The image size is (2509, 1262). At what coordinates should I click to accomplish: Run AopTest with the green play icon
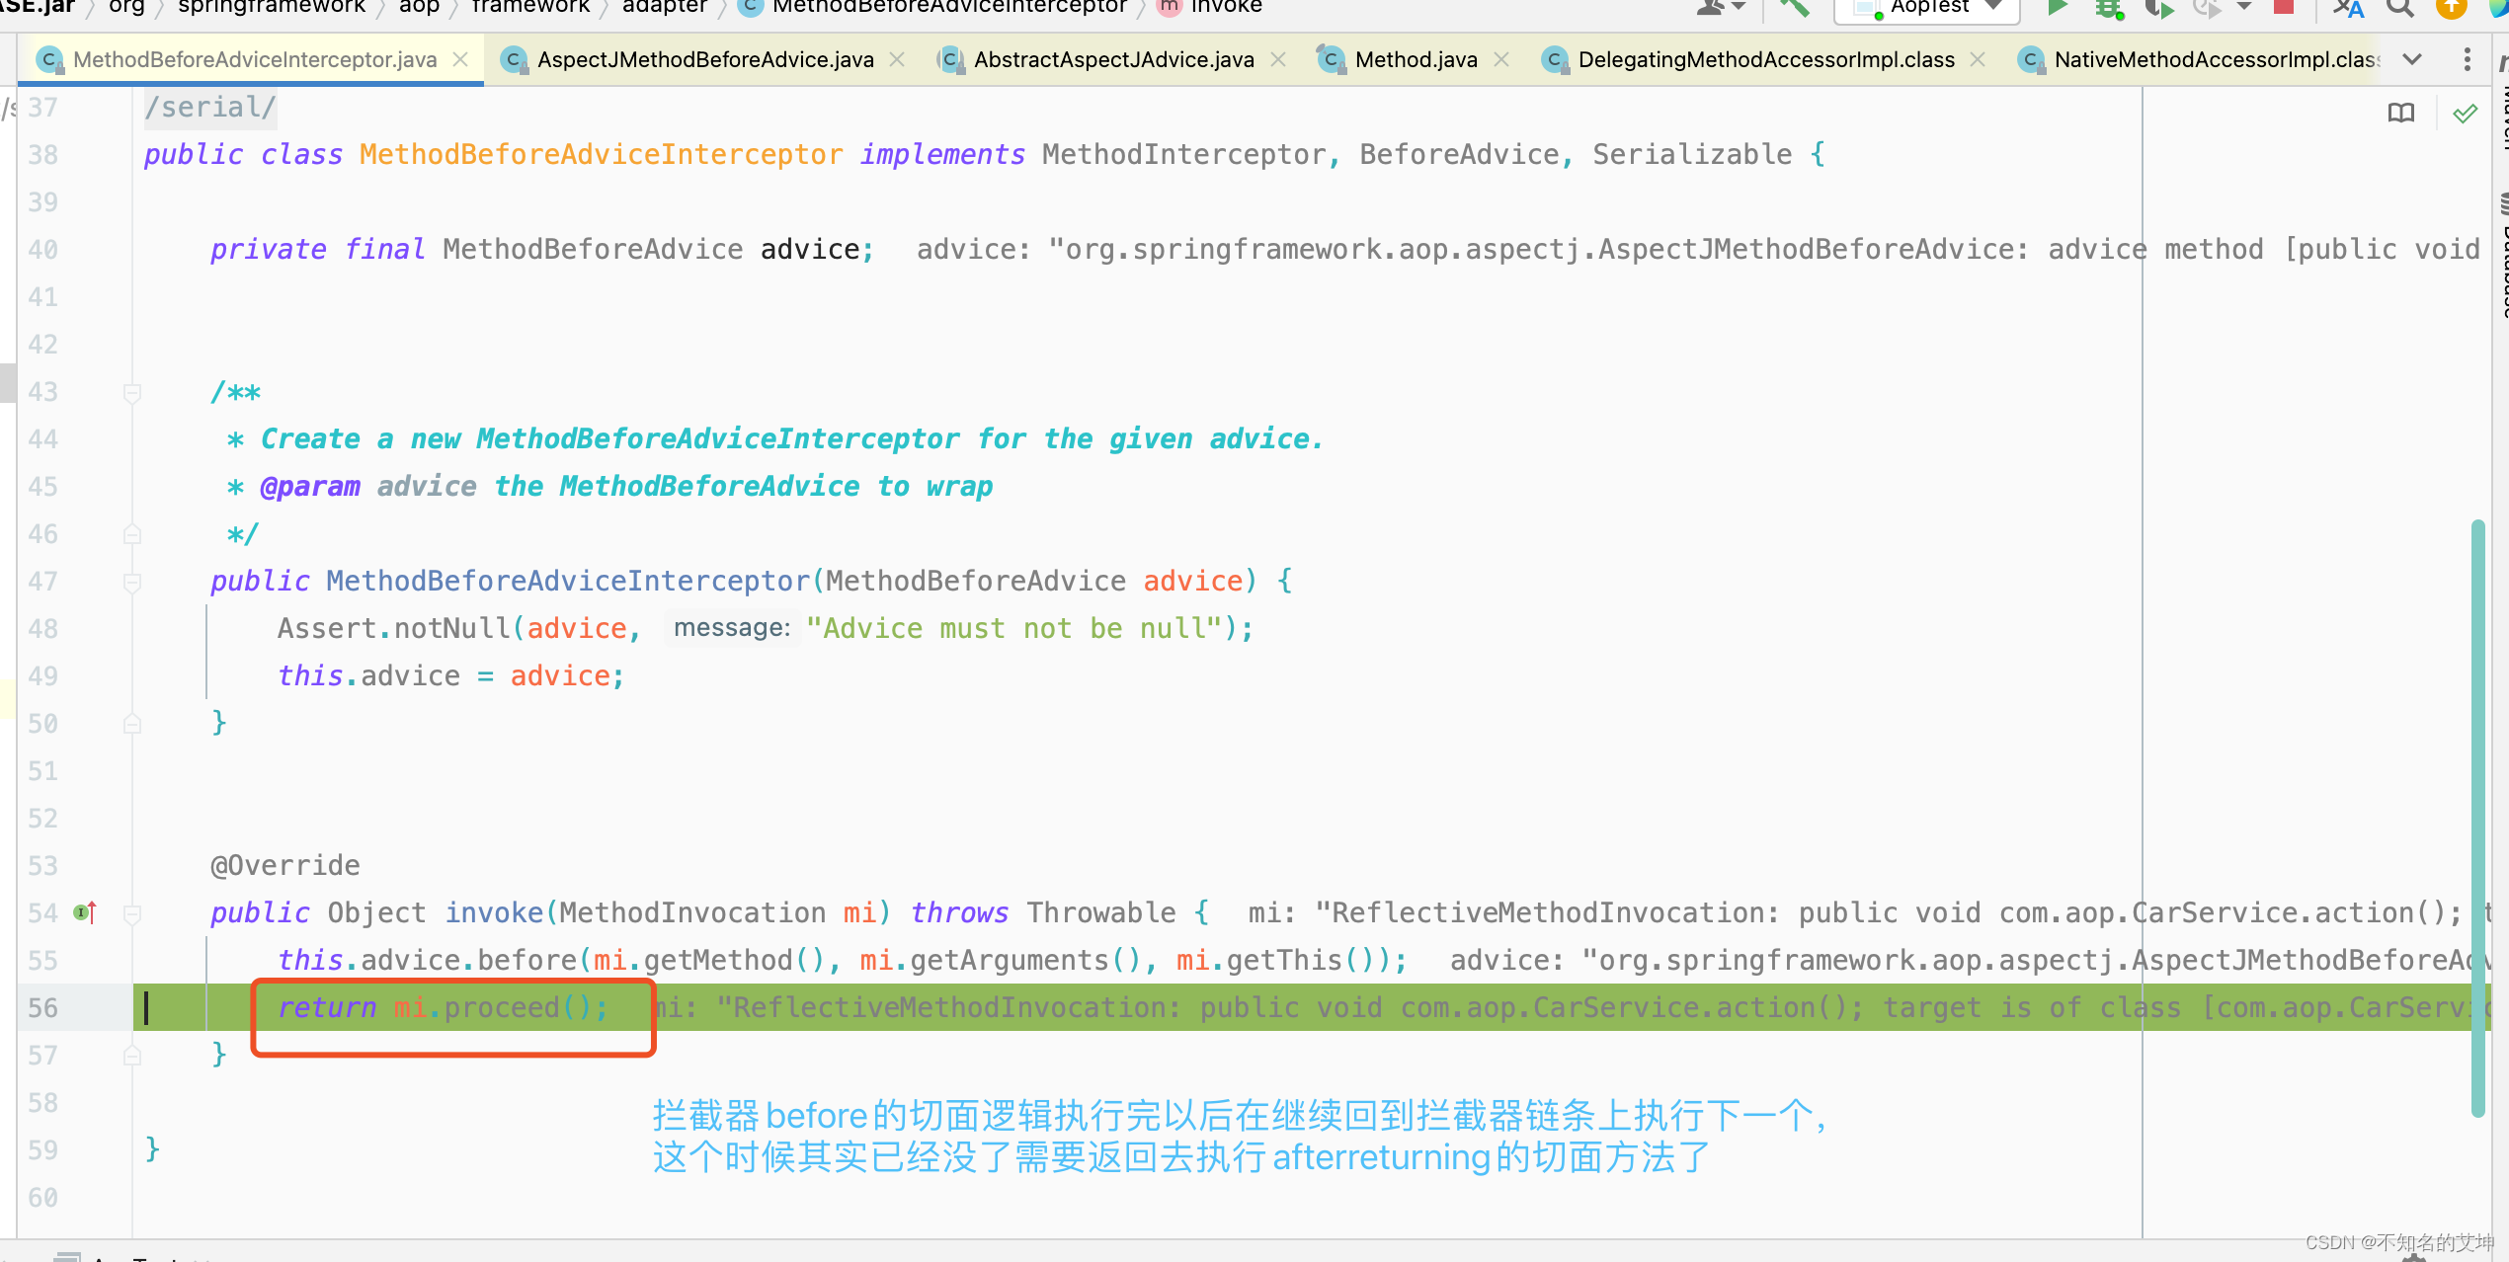tap(2058, 8)
